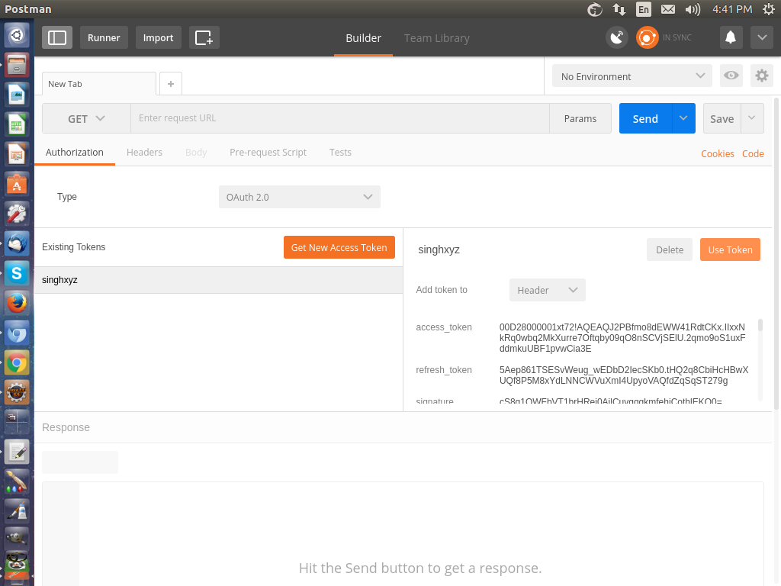
Task: Open the HTTP method GET dropdown
Action: point(86,118)
